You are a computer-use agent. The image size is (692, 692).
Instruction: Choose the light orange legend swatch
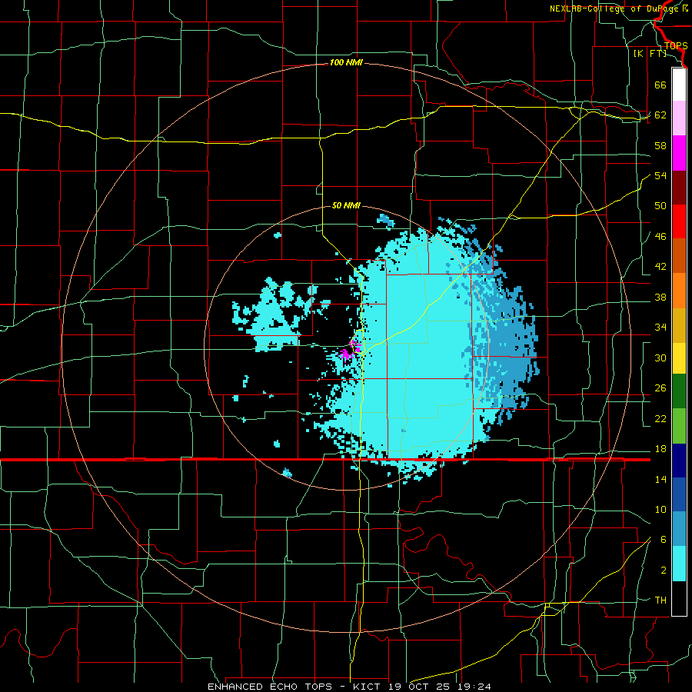click(x=679, y=290)
